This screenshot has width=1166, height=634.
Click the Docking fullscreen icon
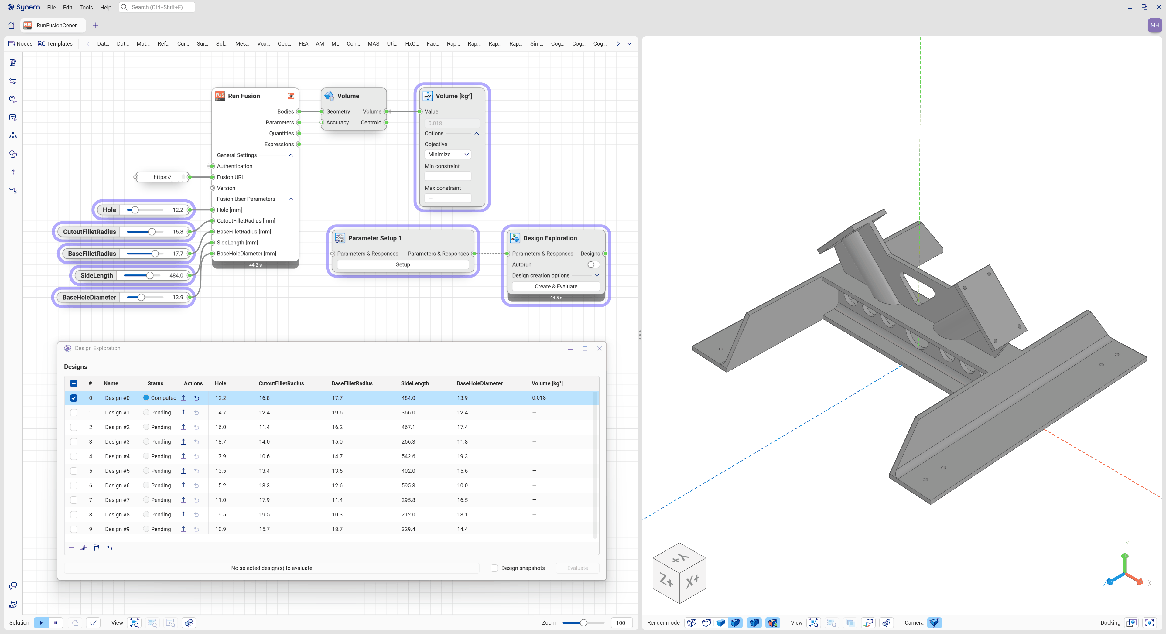click(x=1150, y=623)
